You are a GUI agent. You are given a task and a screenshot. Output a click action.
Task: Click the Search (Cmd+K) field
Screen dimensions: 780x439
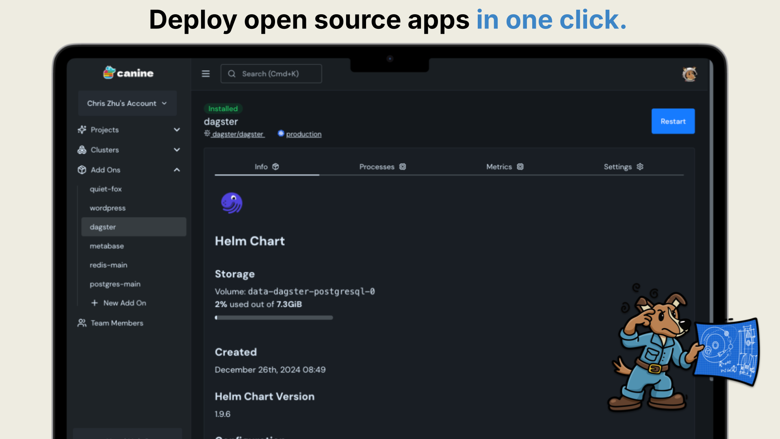coord(271,74)
